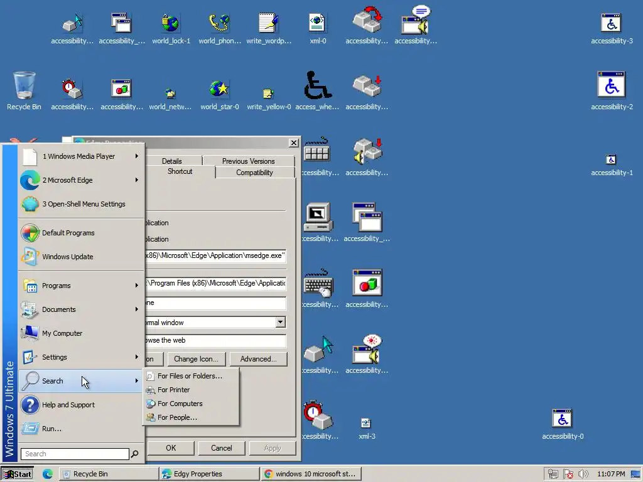The height and width of the screenshot is (482, 643).
Task: Click the Documents icon in Start menu
Action: pyautogui.click(x=30, y=309)
